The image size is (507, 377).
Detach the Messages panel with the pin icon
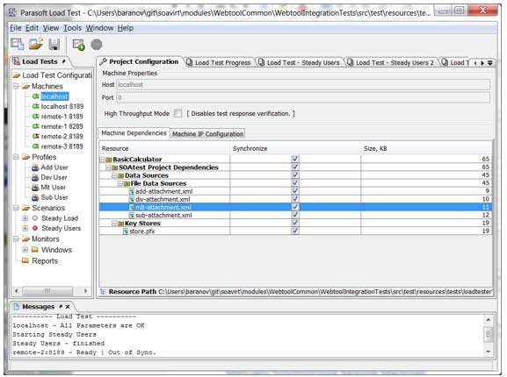(61, 306)
